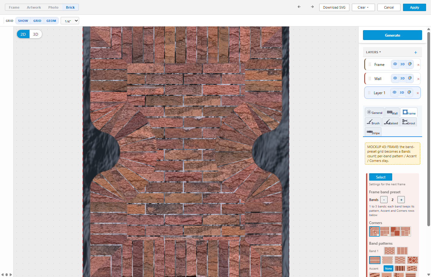Viewport: 431px width, 277px height.
Task: Open the top Frame tab
Action: pos(14,7)
